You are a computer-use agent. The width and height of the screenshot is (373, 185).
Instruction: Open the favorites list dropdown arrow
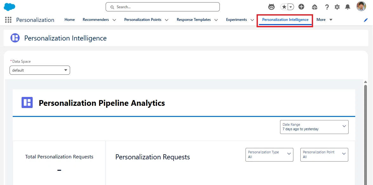click(x=291, y=7)
